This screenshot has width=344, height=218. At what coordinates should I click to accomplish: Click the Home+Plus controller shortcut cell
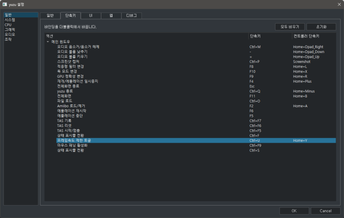302,81
